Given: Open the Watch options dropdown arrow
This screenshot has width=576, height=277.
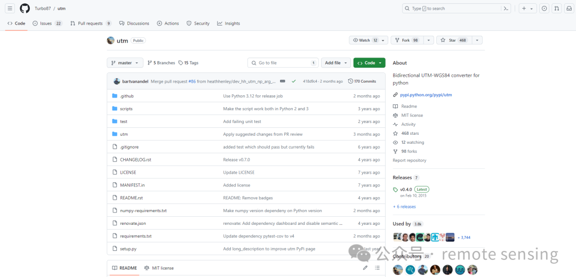Looking at the screenshot, I should coord(383,40).
